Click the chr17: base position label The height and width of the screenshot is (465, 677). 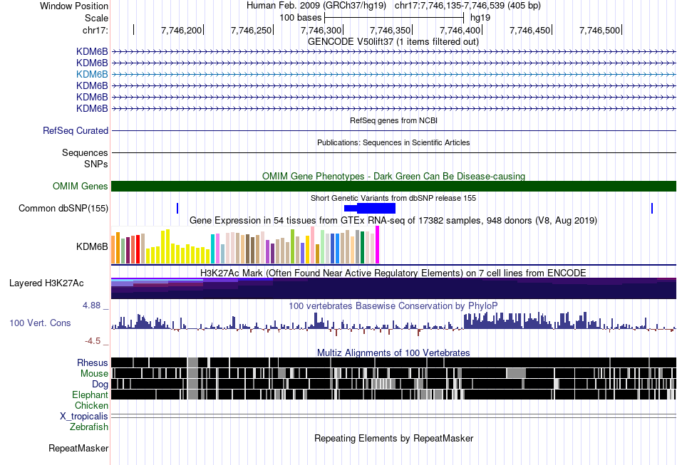pyautogui.click(x=95, y=30)
